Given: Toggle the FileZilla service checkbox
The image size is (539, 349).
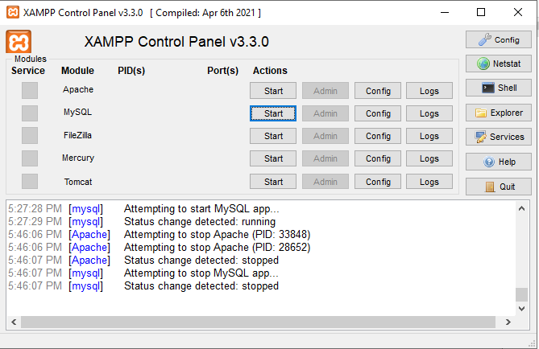Looking at the screenshot, I should 30,136.
